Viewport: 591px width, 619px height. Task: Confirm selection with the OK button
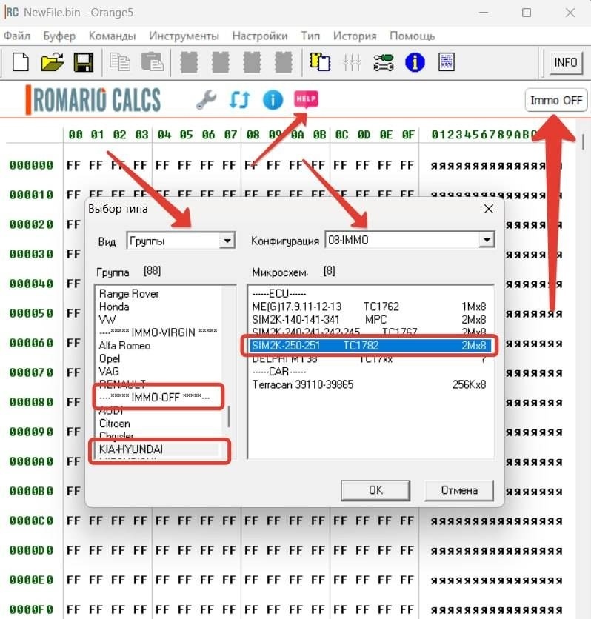click(375, 490)
